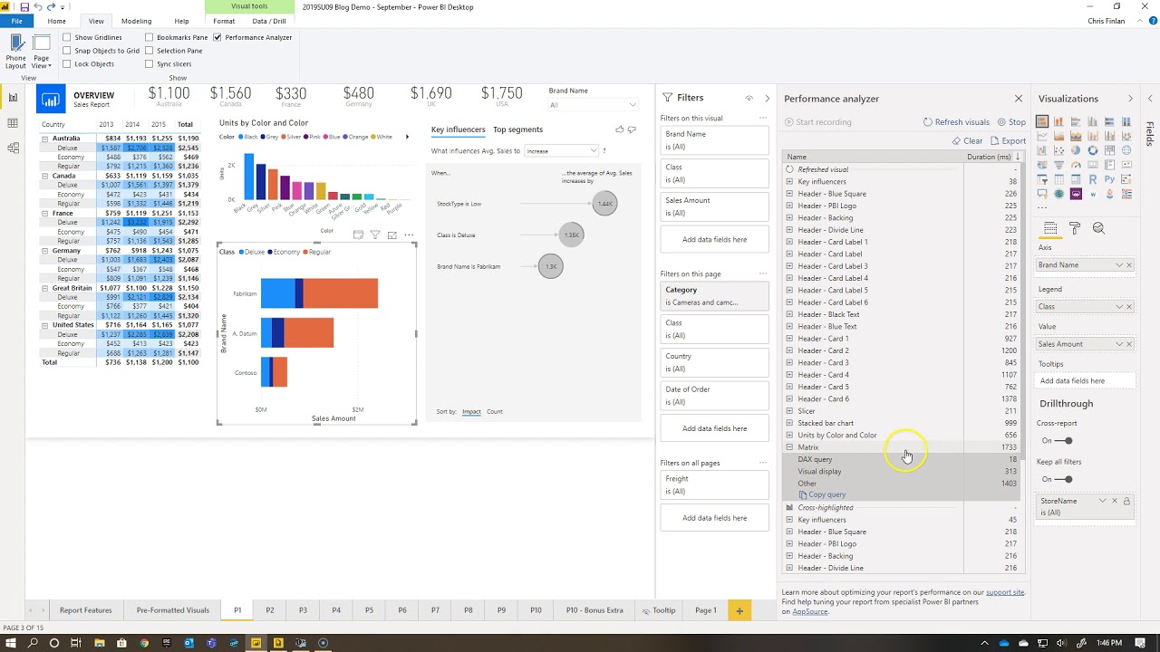Check the Lock Objects option
Screen dimensions: 1160x652
[x=67, y=64]
